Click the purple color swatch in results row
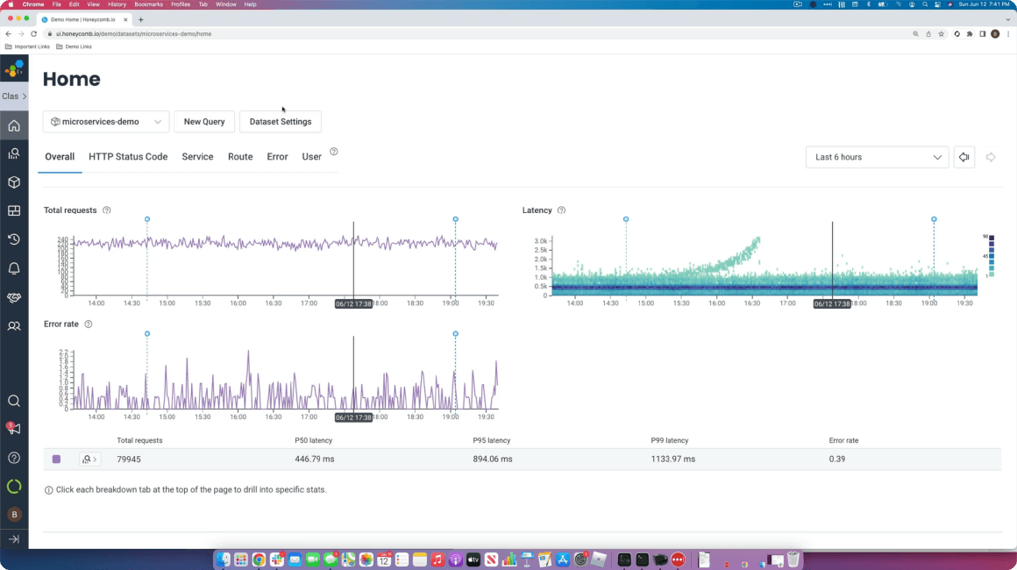Viewport: 1017px width, 570px height. [x=56, y=460]
